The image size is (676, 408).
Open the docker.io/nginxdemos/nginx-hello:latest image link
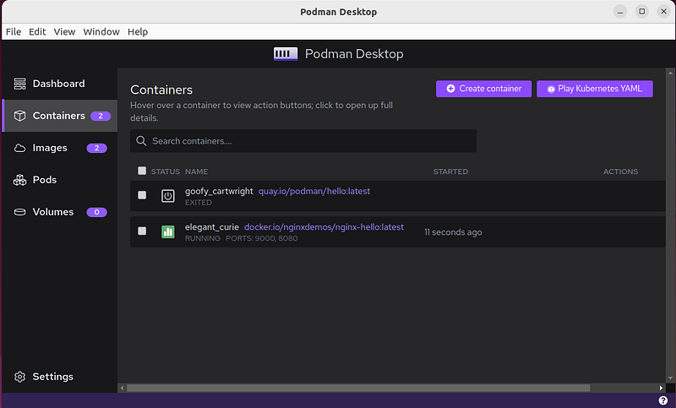[324, 227]
